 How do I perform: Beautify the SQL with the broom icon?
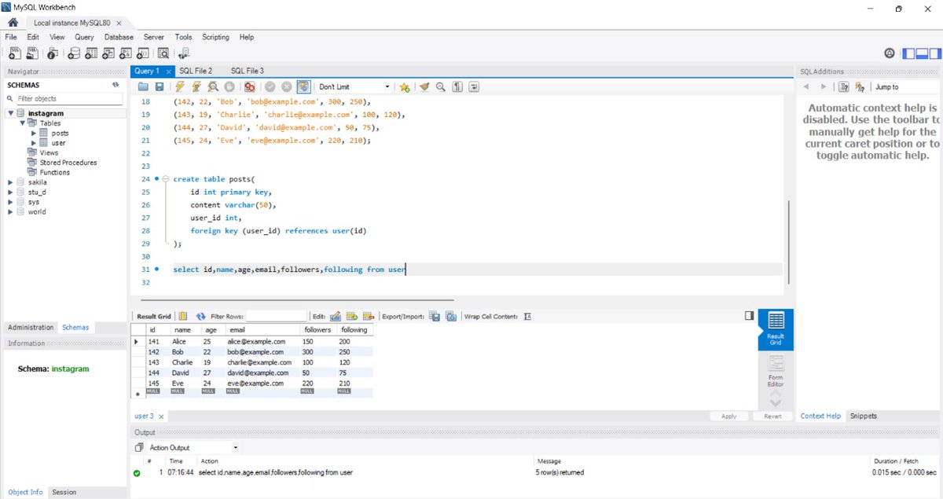tap(424, 86)
